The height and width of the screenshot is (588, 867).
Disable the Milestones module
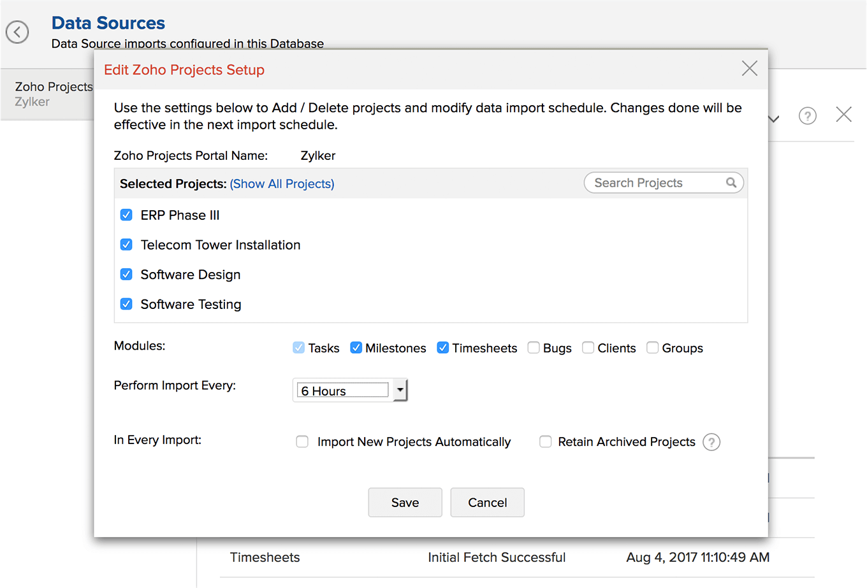[x=356, y=348]
